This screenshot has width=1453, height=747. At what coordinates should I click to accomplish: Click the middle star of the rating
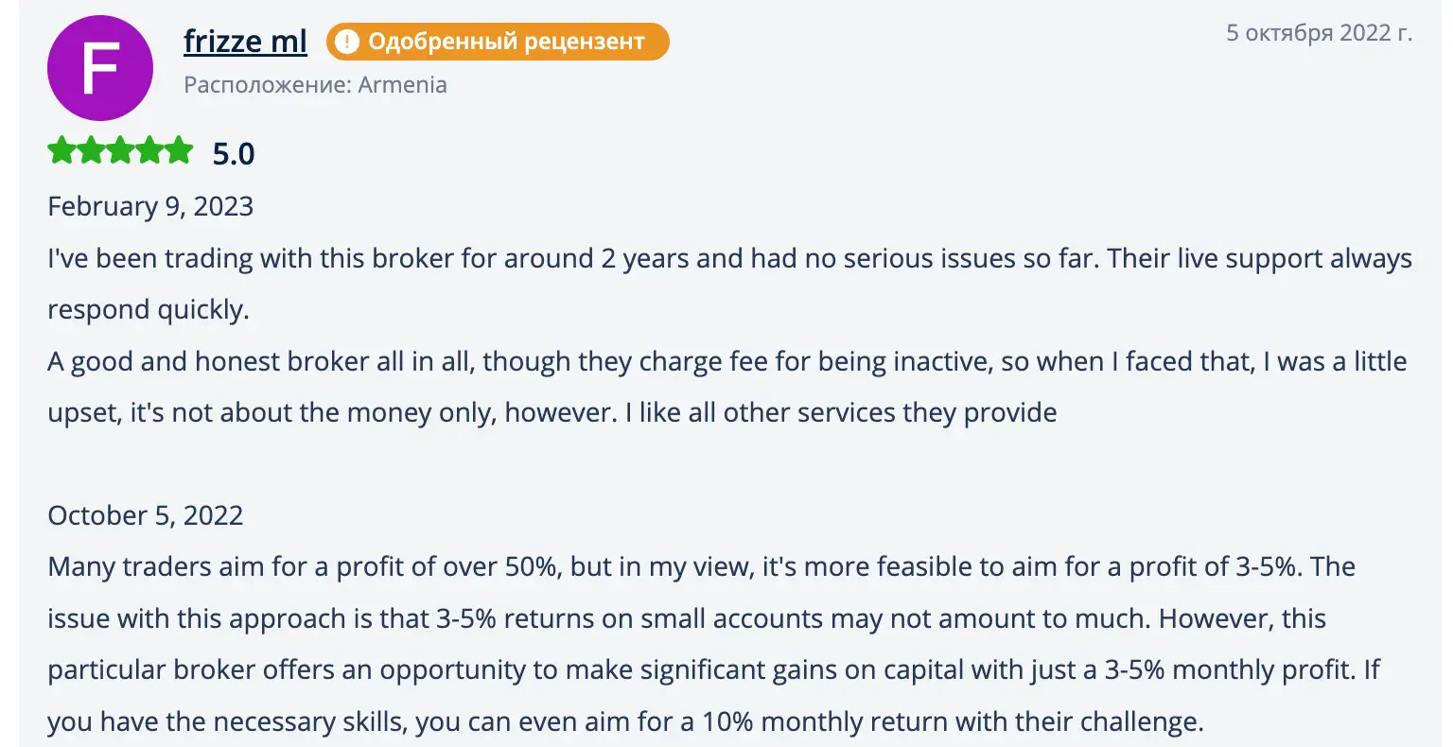(x=120, y=150)
